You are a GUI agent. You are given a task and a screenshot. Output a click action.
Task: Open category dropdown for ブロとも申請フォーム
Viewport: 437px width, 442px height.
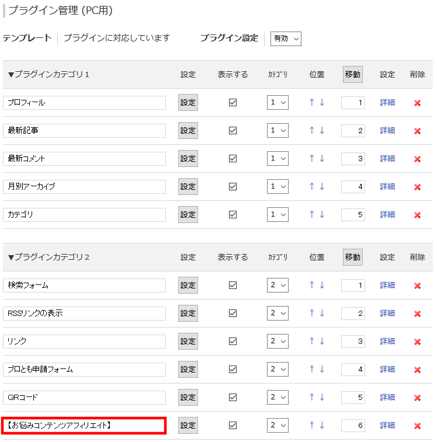coord(278,369)
